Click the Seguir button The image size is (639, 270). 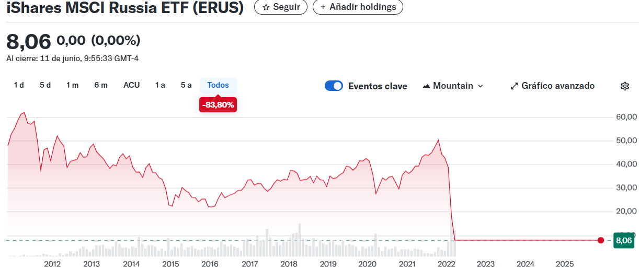(x=281, y=7)
